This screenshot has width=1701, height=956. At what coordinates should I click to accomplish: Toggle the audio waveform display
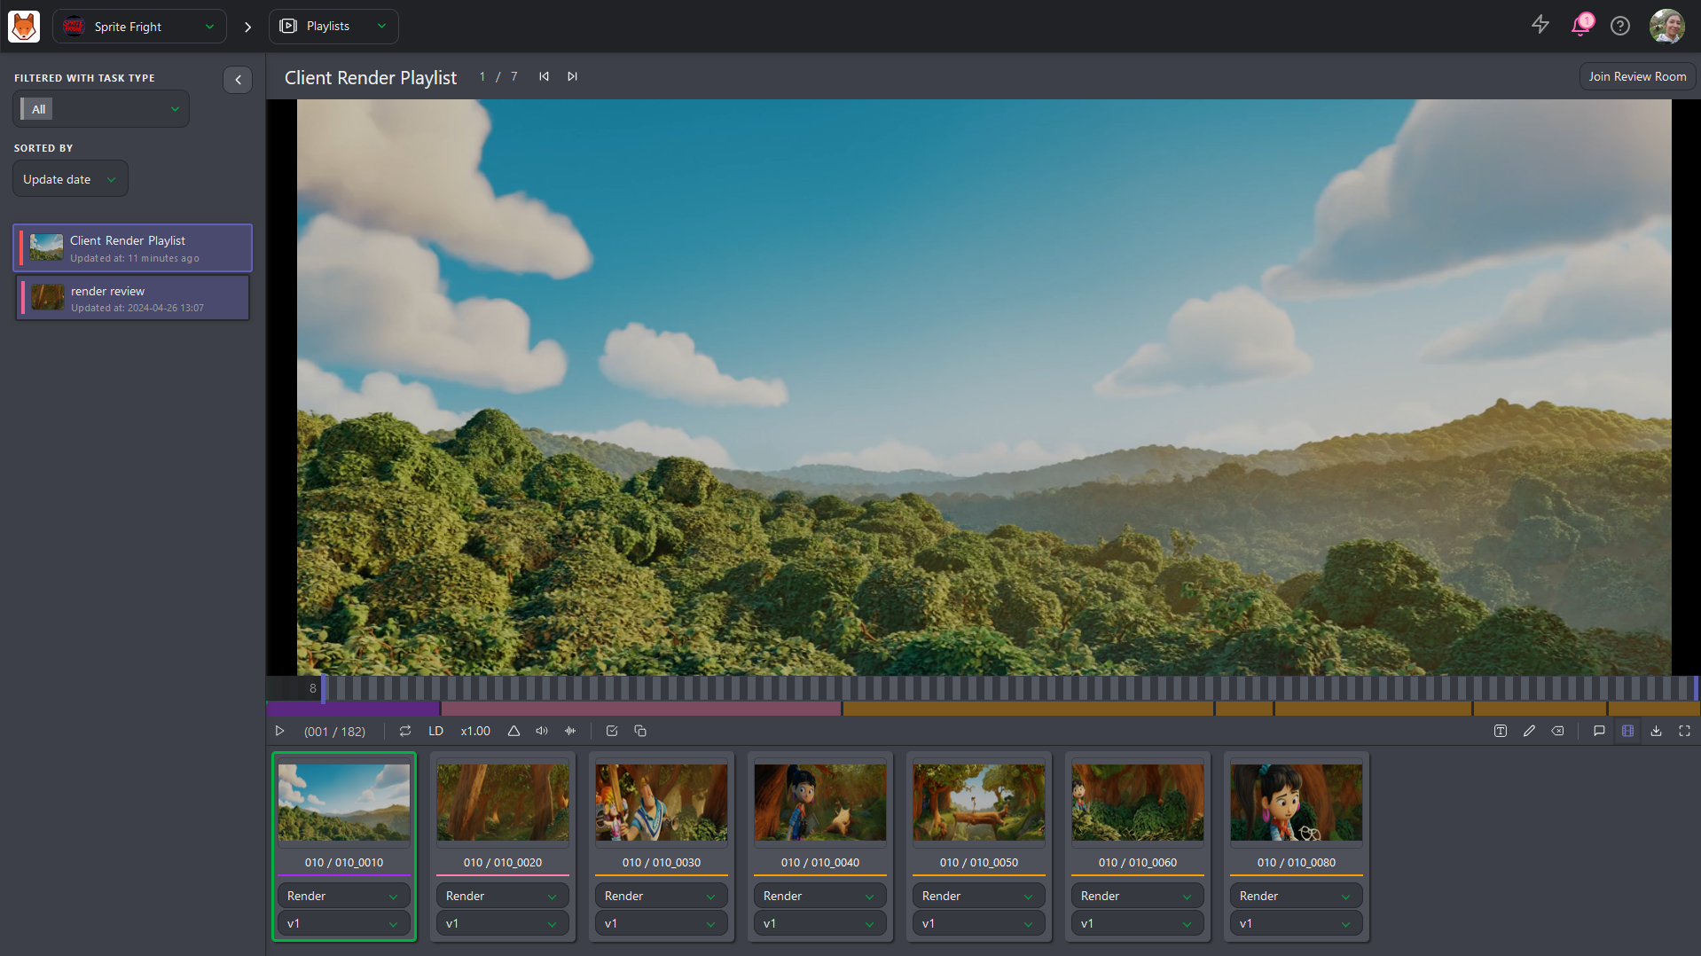[570, 731]
